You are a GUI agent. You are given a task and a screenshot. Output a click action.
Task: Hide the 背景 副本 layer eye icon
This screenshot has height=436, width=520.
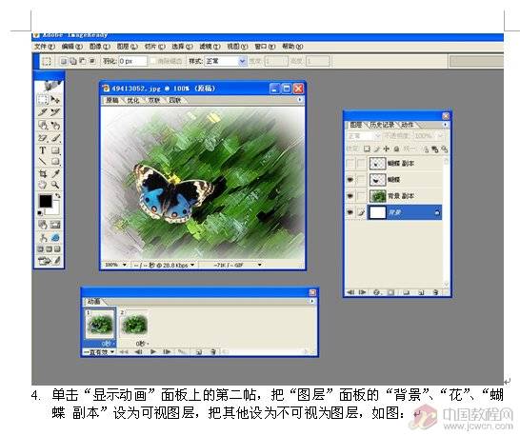click(350, 195)
